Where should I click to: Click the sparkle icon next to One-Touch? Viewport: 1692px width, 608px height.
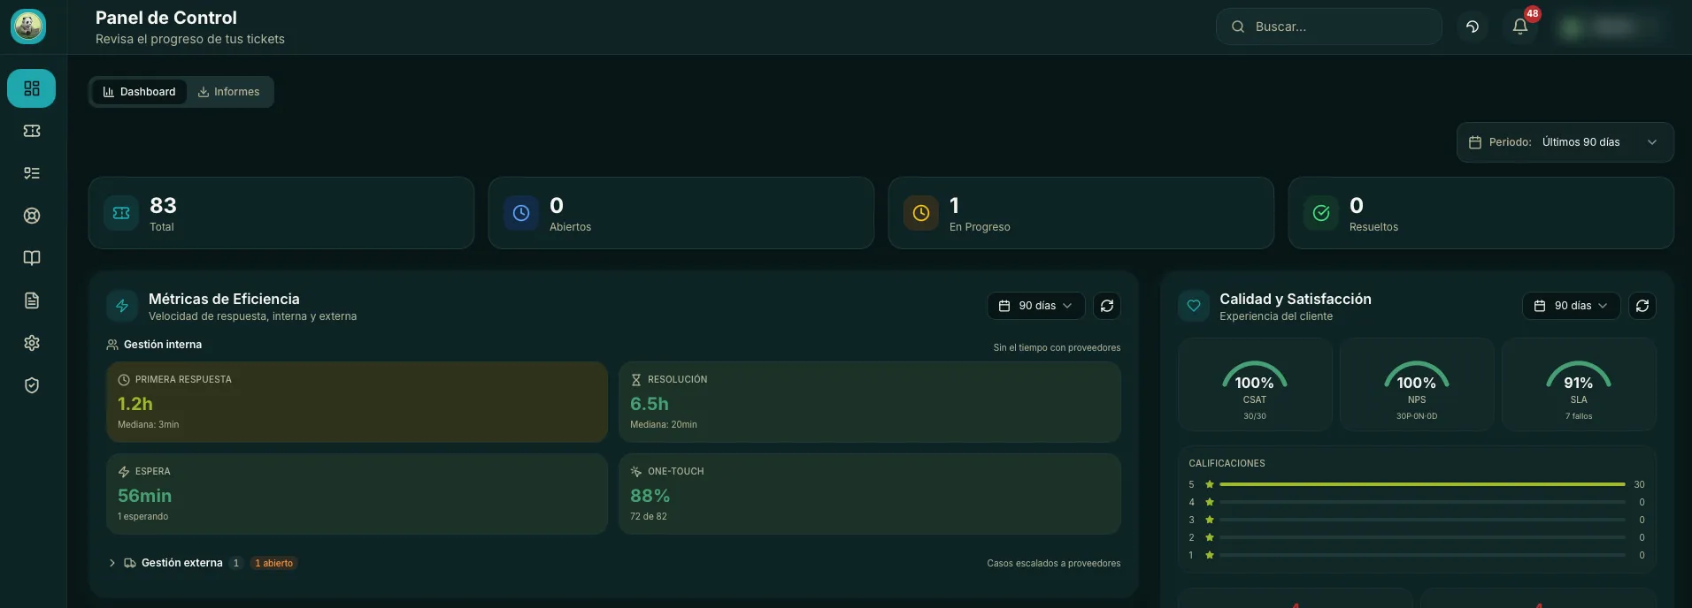coord(635,472)
